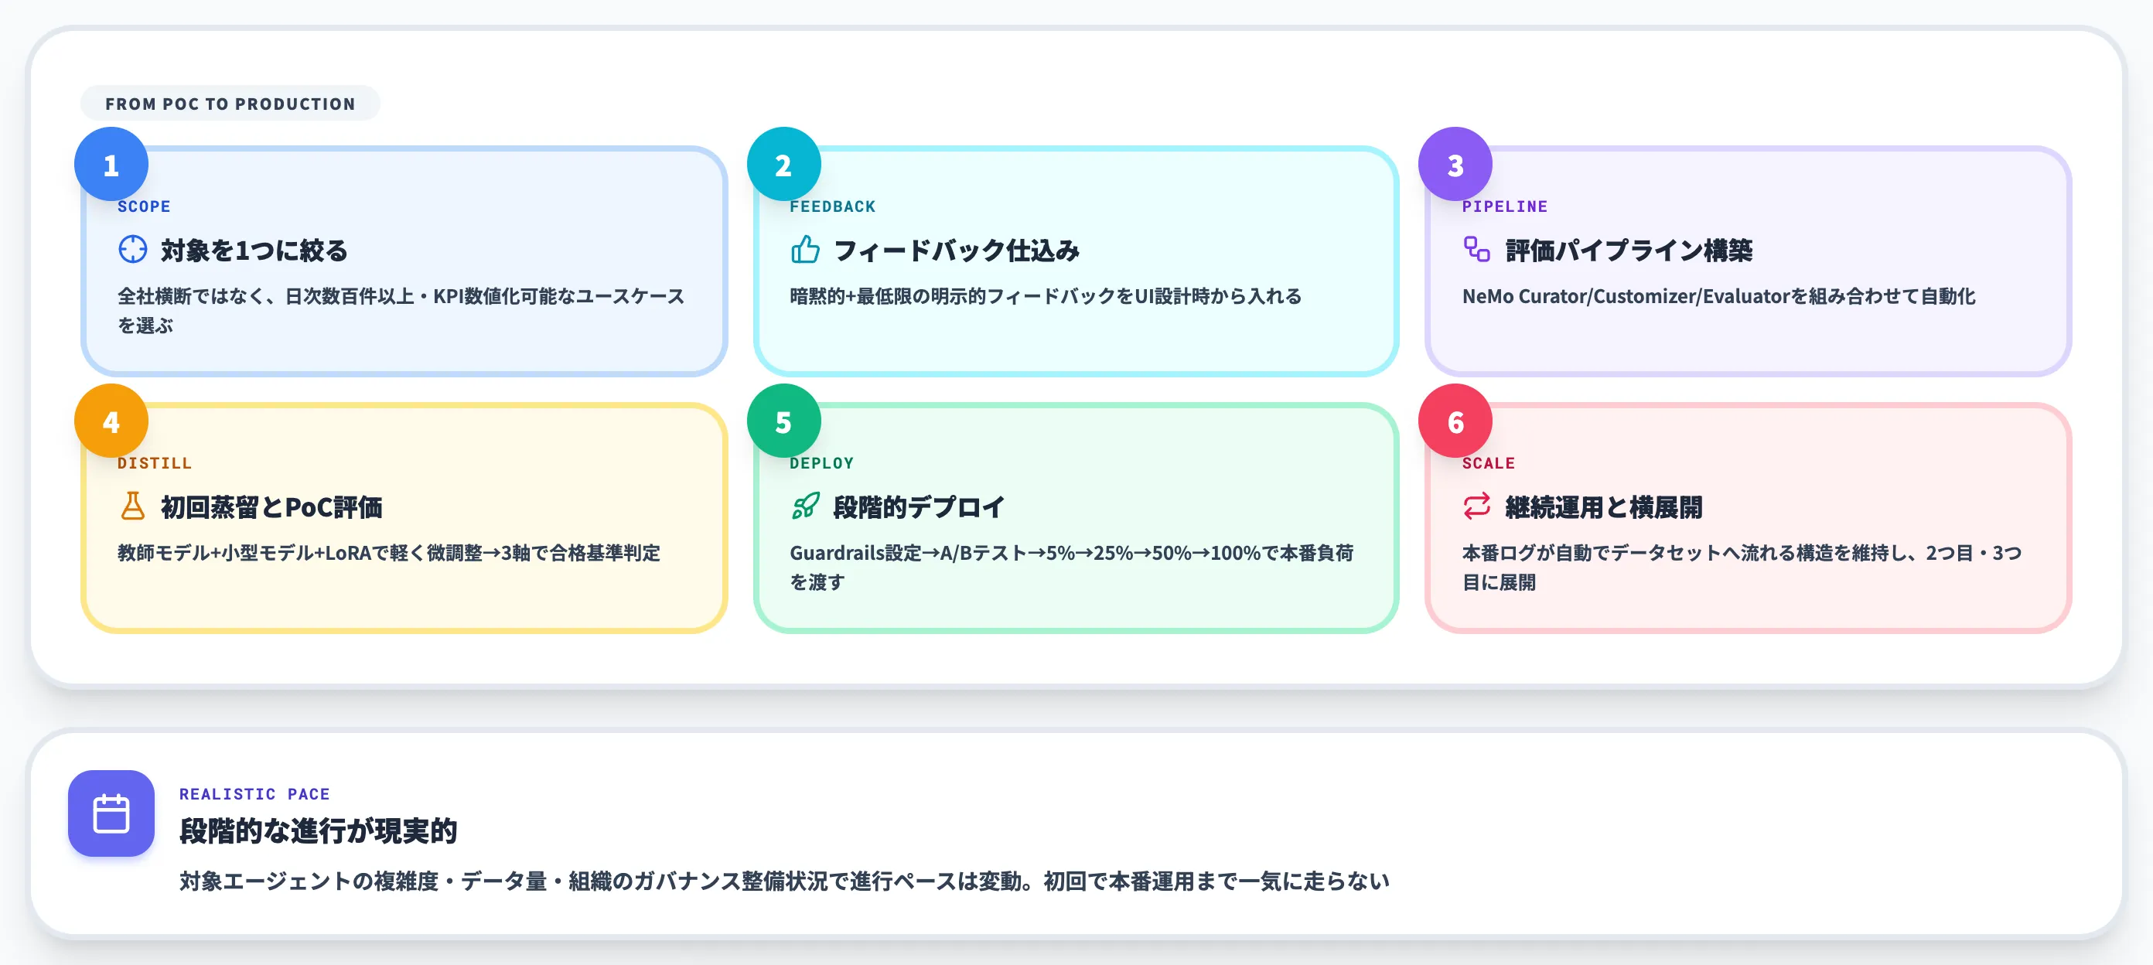Click the SCALE category label

tap(1488, 463)
